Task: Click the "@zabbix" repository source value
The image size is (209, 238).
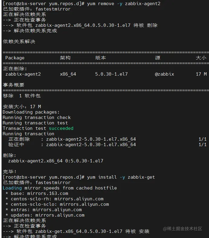Action: [164, 74]
